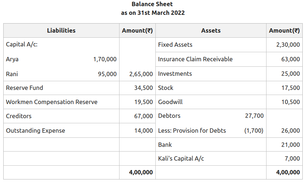Select the Fixed Assets cell

(175, 45)
